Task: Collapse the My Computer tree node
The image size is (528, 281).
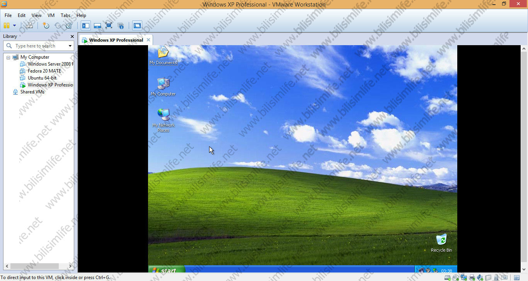Action: (9, 57)
